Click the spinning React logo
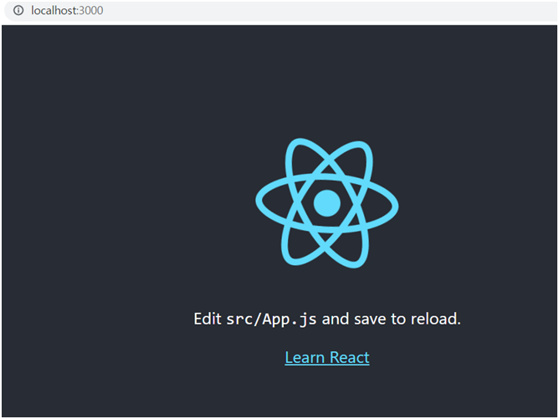 [x=327, y=203]
